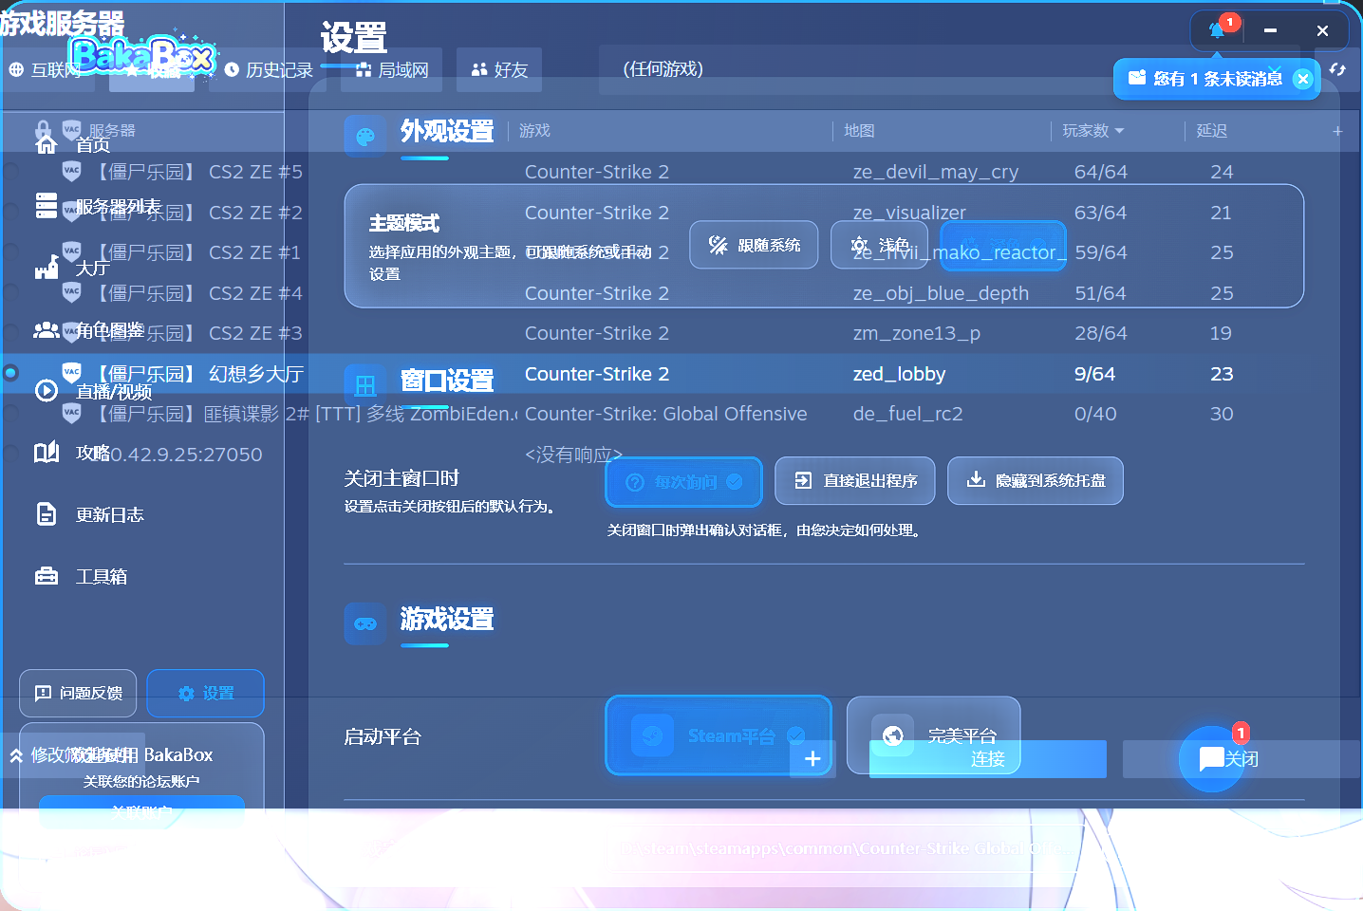Open 设置 settings button in sidebar
Image resolution: width=1363 pixels, height=911 pixels.
206,694
